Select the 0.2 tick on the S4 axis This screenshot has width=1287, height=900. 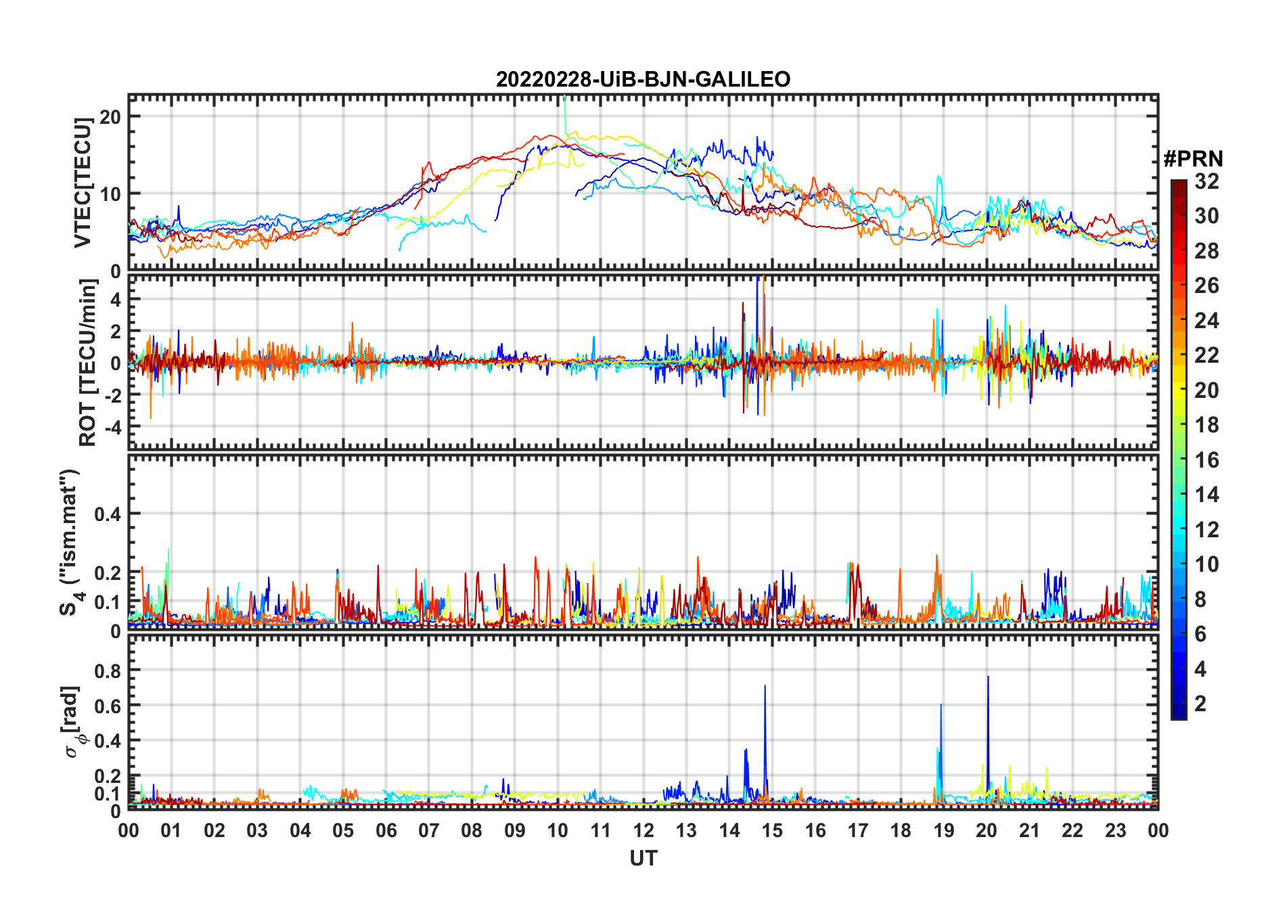coord(108,572)
